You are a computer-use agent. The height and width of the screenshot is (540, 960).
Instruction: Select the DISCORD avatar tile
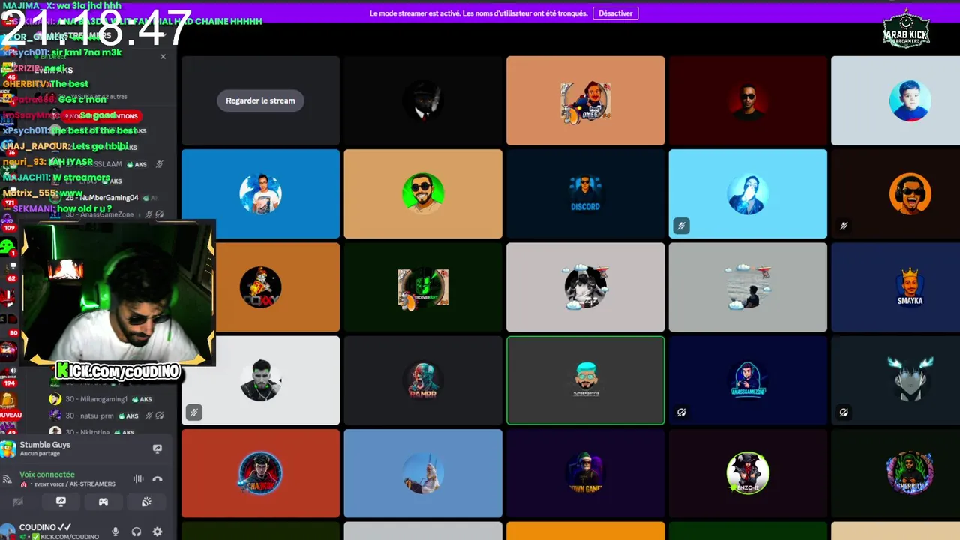585,193
